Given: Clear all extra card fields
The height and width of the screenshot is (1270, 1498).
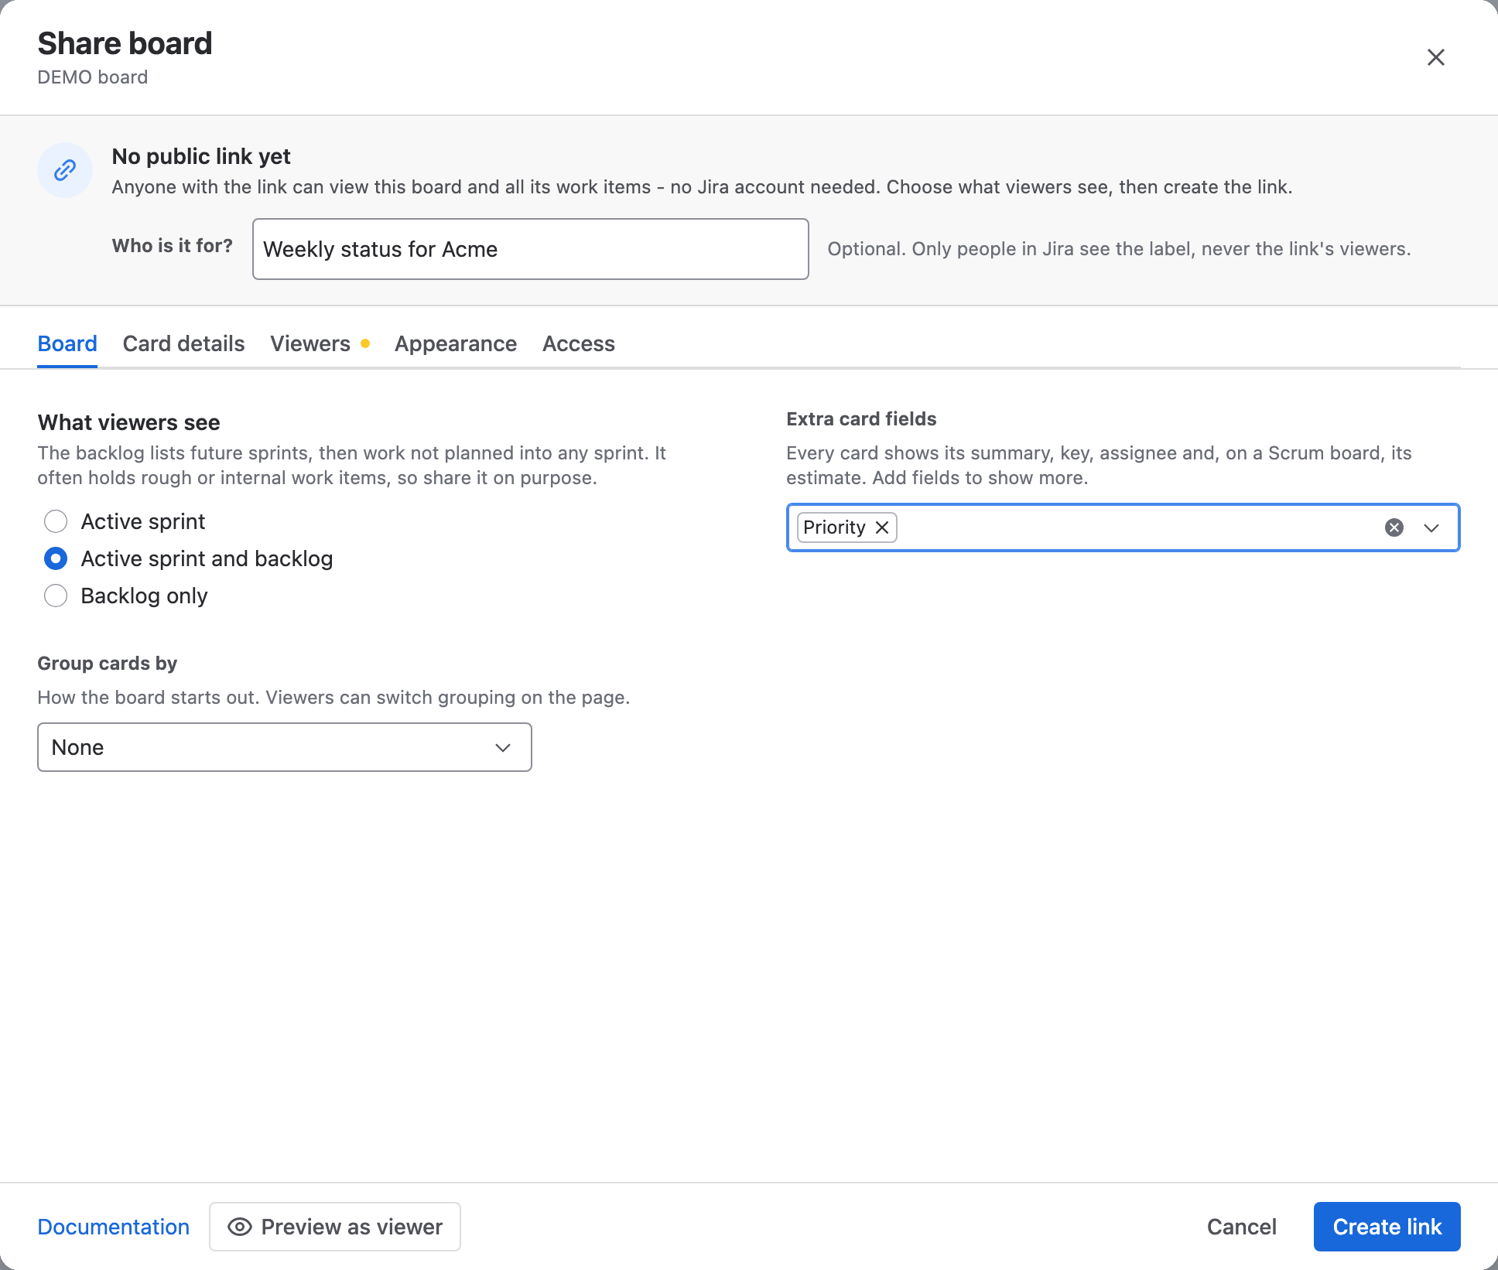Looking at the screenshot, I should [x=1394, y=527].
